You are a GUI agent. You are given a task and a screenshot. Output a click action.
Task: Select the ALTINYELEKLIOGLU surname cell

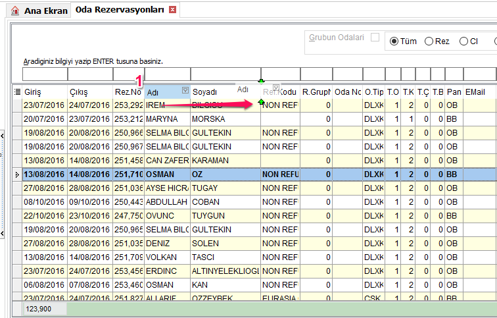pos(225,271)
